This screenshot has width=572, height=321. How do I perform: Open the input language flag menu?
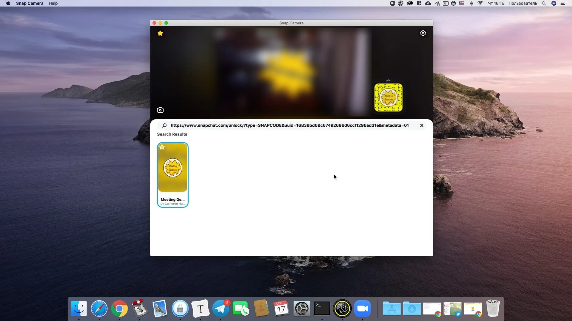click(x=461, y=3)
